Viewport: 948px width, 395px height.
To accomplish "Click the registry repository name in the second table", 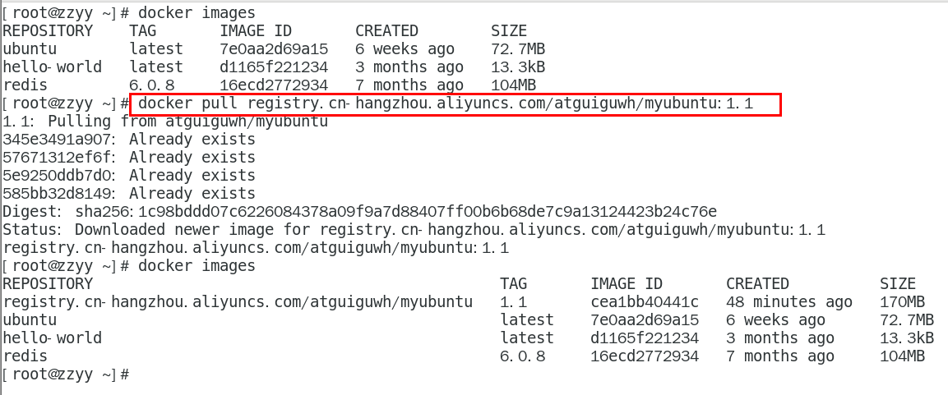I will 238,302.
